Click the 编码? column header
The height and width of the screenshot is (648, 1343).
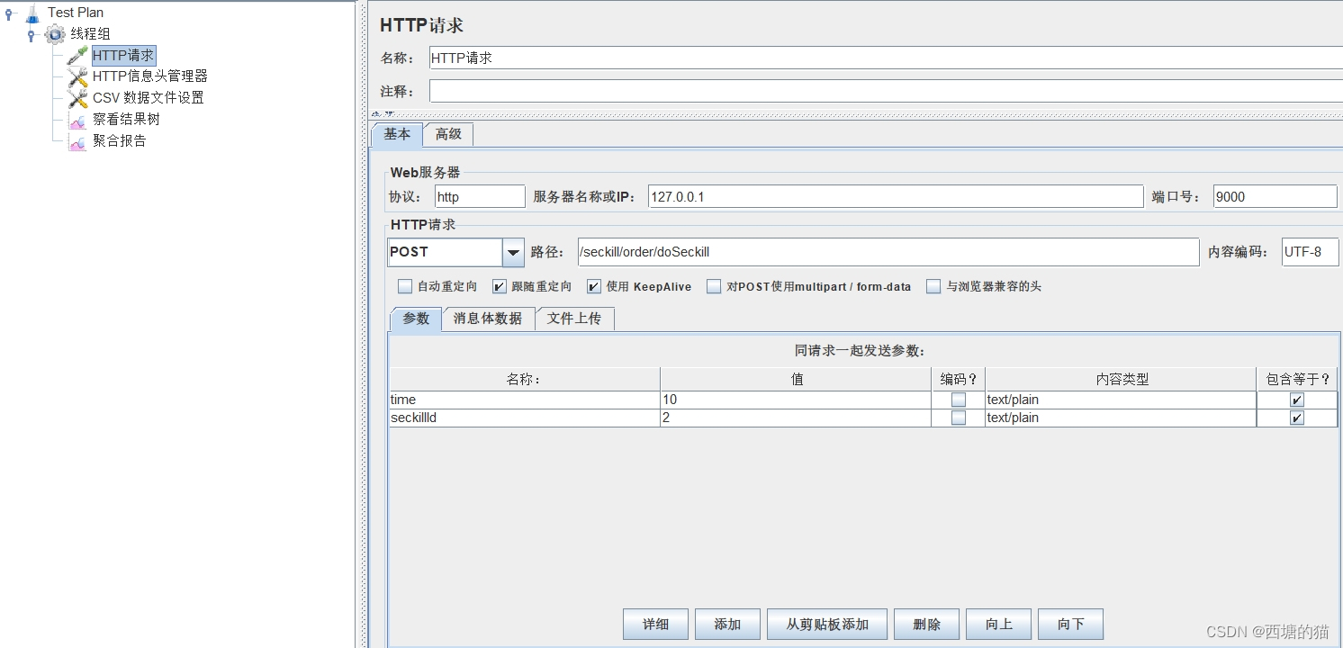coord(959,379)
